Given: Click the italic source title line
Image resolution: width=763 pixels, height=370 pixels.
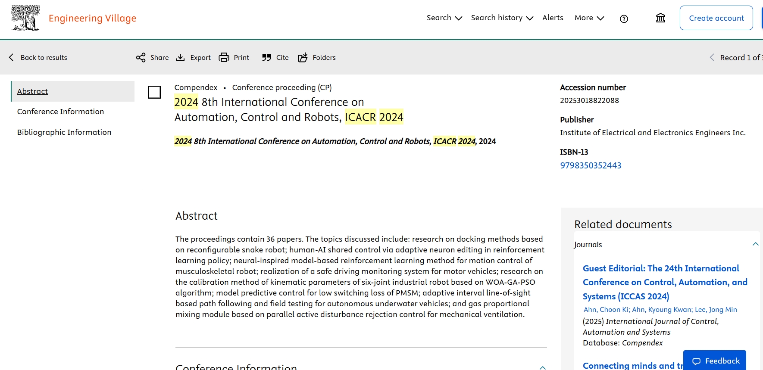Looking at the screenshot, I should pyautogui.click(x=335, y=141).
